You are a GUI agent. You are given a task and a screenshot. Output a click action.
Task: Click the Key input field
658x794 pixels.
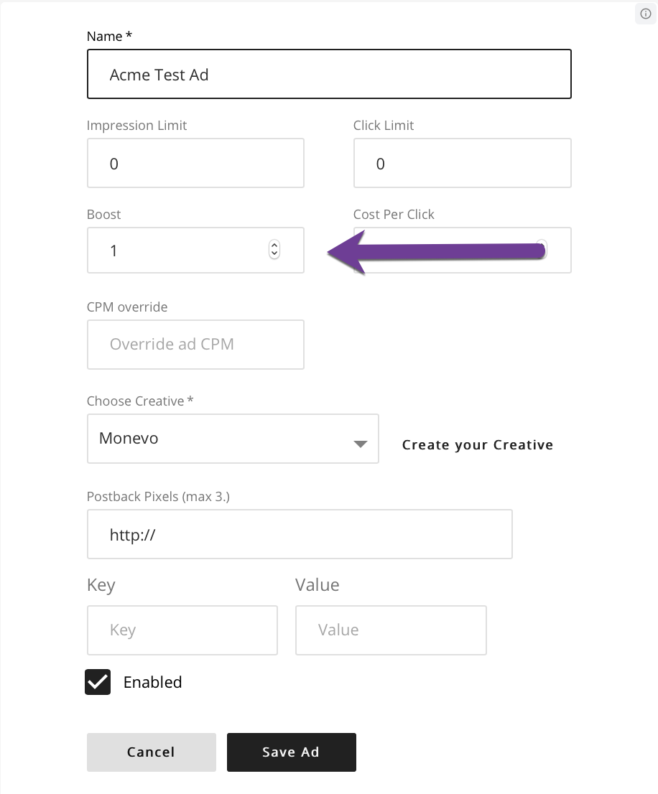(182, 630)
